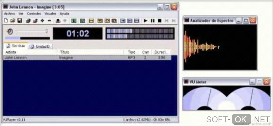
Task: Click the 1 archivo status bar entry
Action: coord(147,120)
